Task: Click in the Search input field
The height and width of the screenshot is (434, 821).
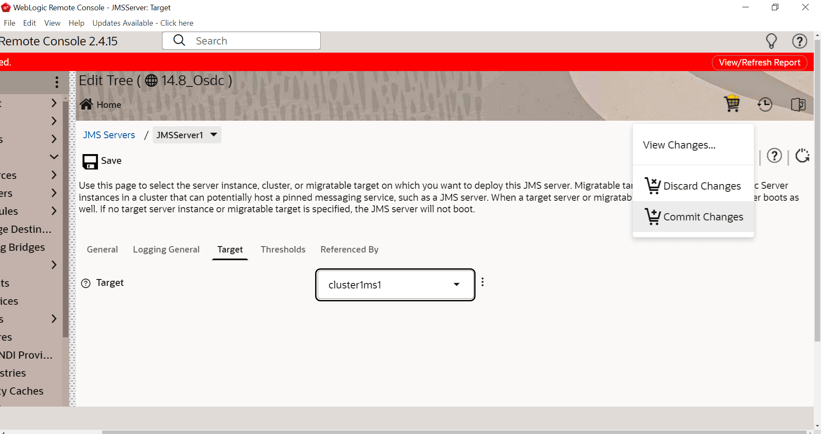Action: point(241,41)
